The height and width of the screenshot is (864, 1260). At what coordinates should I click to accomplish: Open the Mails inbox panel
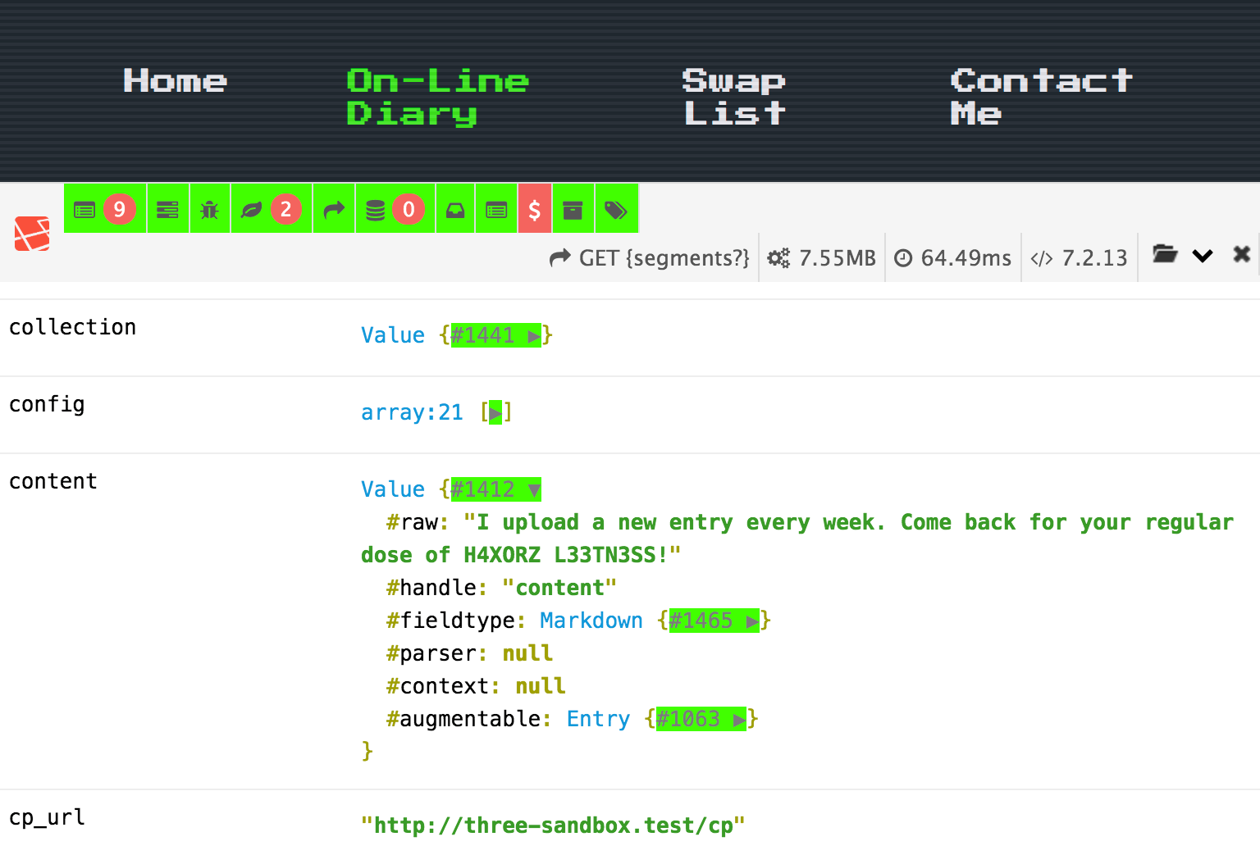tap(455, 208)
